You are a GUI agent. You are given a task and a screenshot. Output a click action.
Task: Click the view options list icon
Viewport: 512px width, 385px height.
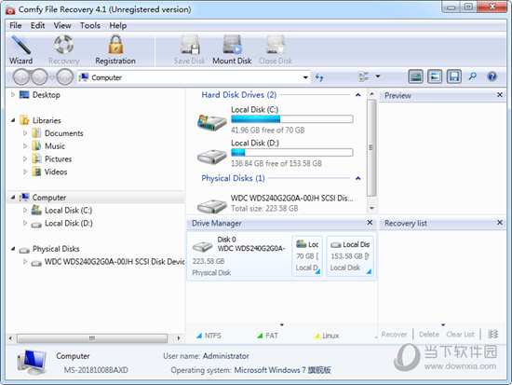click(363, 76)
